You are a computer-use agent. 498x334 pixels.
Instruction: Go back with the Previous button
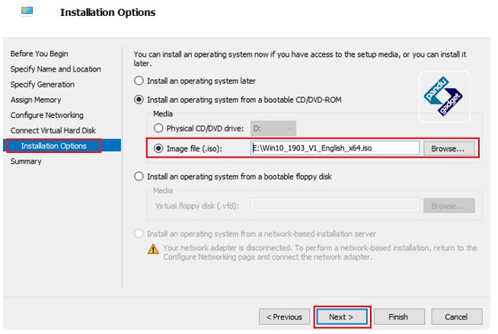(x=284, y=317)
